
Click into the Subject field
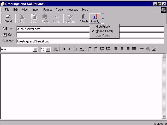[90, 41]
